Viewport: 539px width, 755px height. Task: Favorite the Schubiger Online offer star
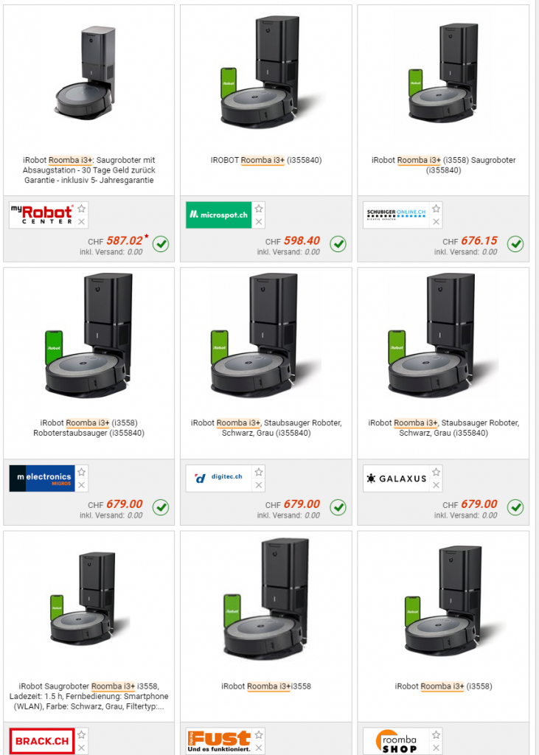pos(436,209)
